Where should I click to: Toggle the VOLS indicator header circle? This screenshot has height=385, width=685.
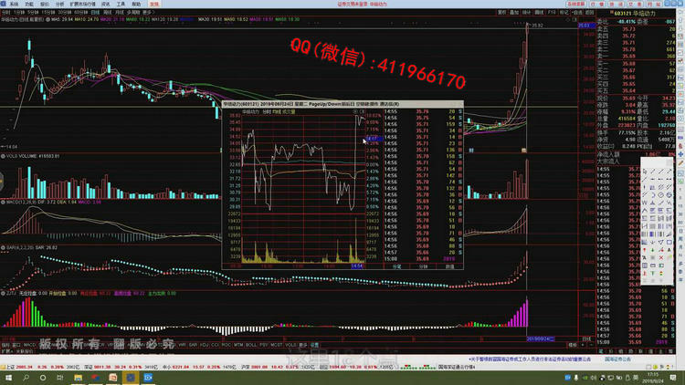coord(3,156)
